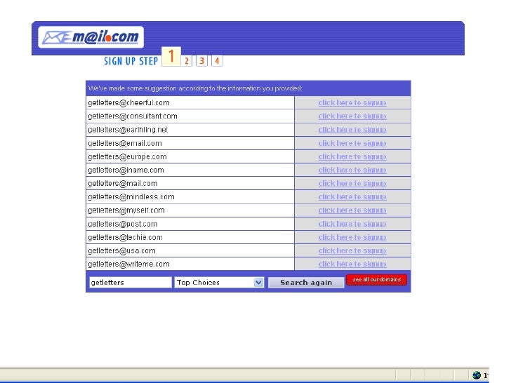Select the getletters@techie.com text

pyautogui.click(x=125, y=237)
